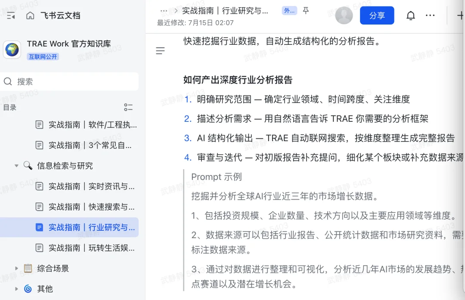Select the 信息检索与研究 folder

[65, 166]
